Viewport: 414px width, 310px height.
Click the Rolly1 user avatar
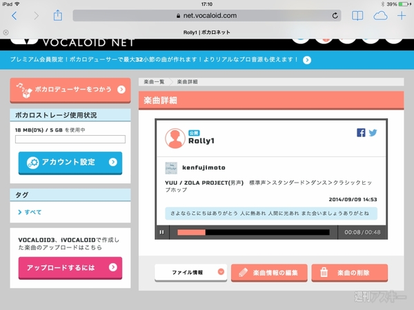click(175, 138)
